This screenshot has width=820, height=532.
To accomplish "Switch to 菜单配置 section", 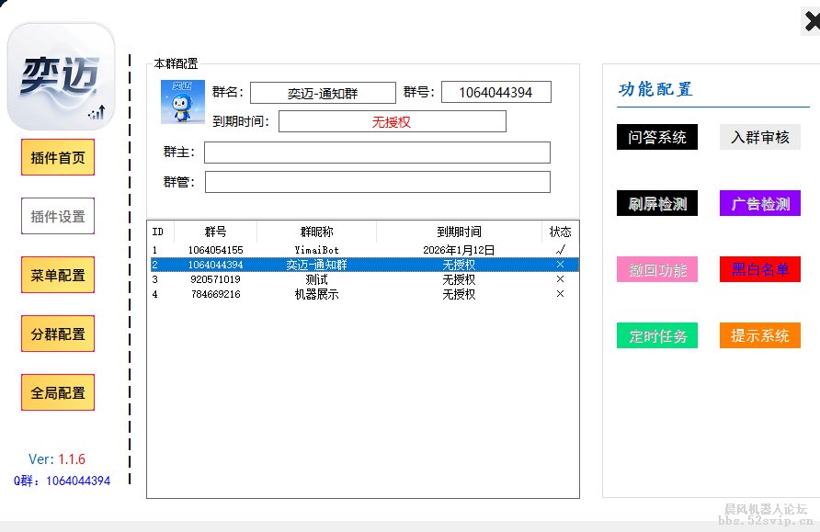I will click(58, 276).
